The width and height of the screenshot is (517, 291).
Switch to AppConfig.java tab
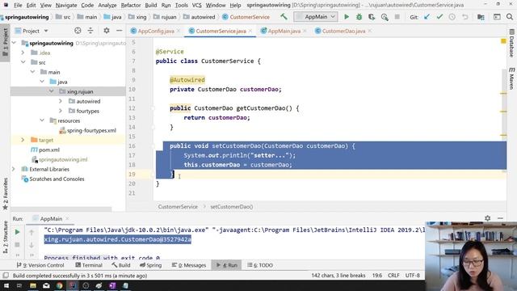coord(156,31)
